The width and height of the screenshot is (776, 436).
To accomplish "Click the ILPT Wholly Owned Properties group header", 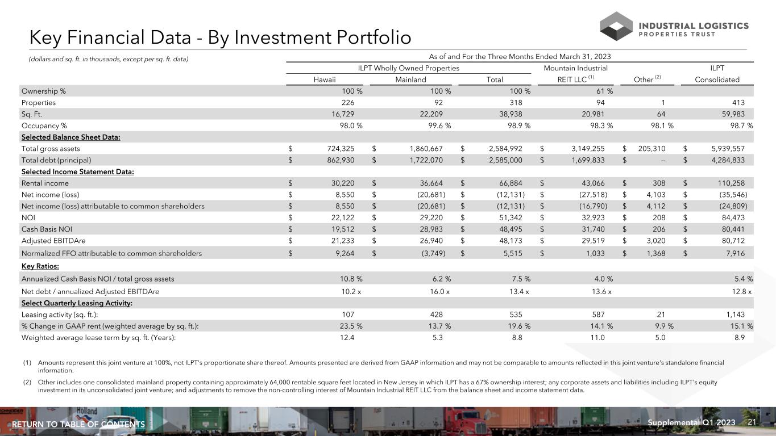I will click(408, 68).
